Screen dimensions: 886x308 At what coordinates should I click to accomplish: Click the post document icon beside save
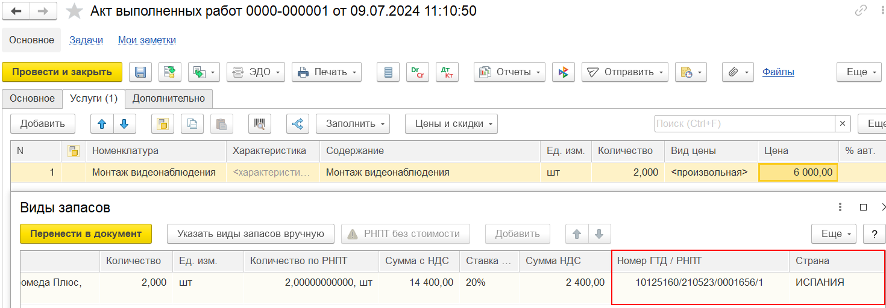tap(170, 72)
